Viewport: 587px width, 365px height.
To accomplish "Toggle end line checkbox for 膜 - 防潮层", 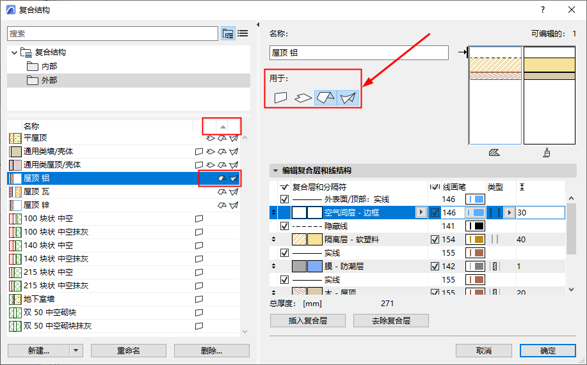I will coord(435,267).
